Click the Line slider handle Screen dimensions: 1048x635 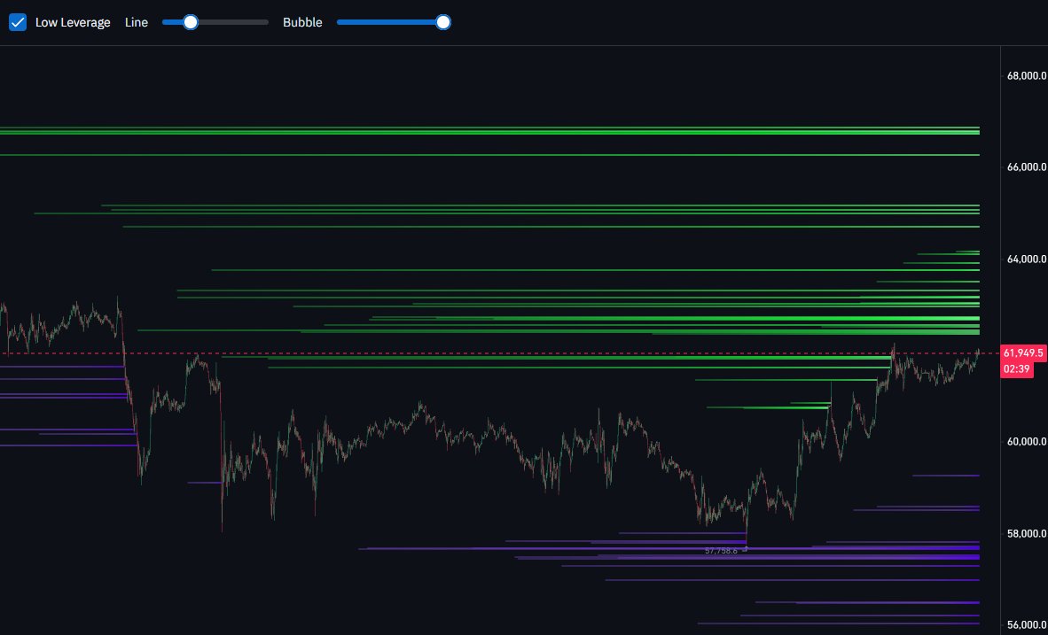[191, 22]
